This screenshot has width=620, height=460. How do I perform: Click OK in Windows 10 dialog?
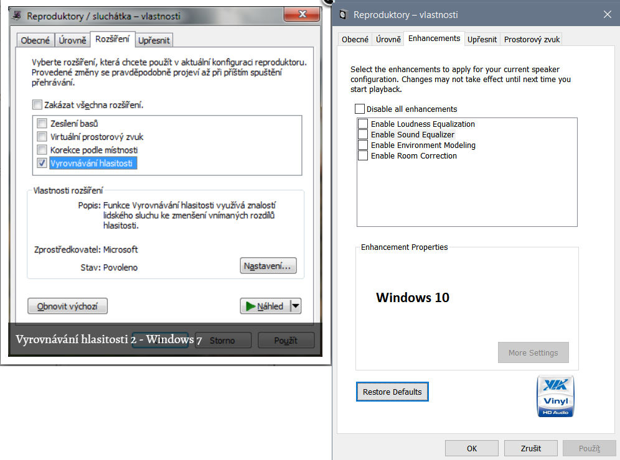[x=472, y=449]
